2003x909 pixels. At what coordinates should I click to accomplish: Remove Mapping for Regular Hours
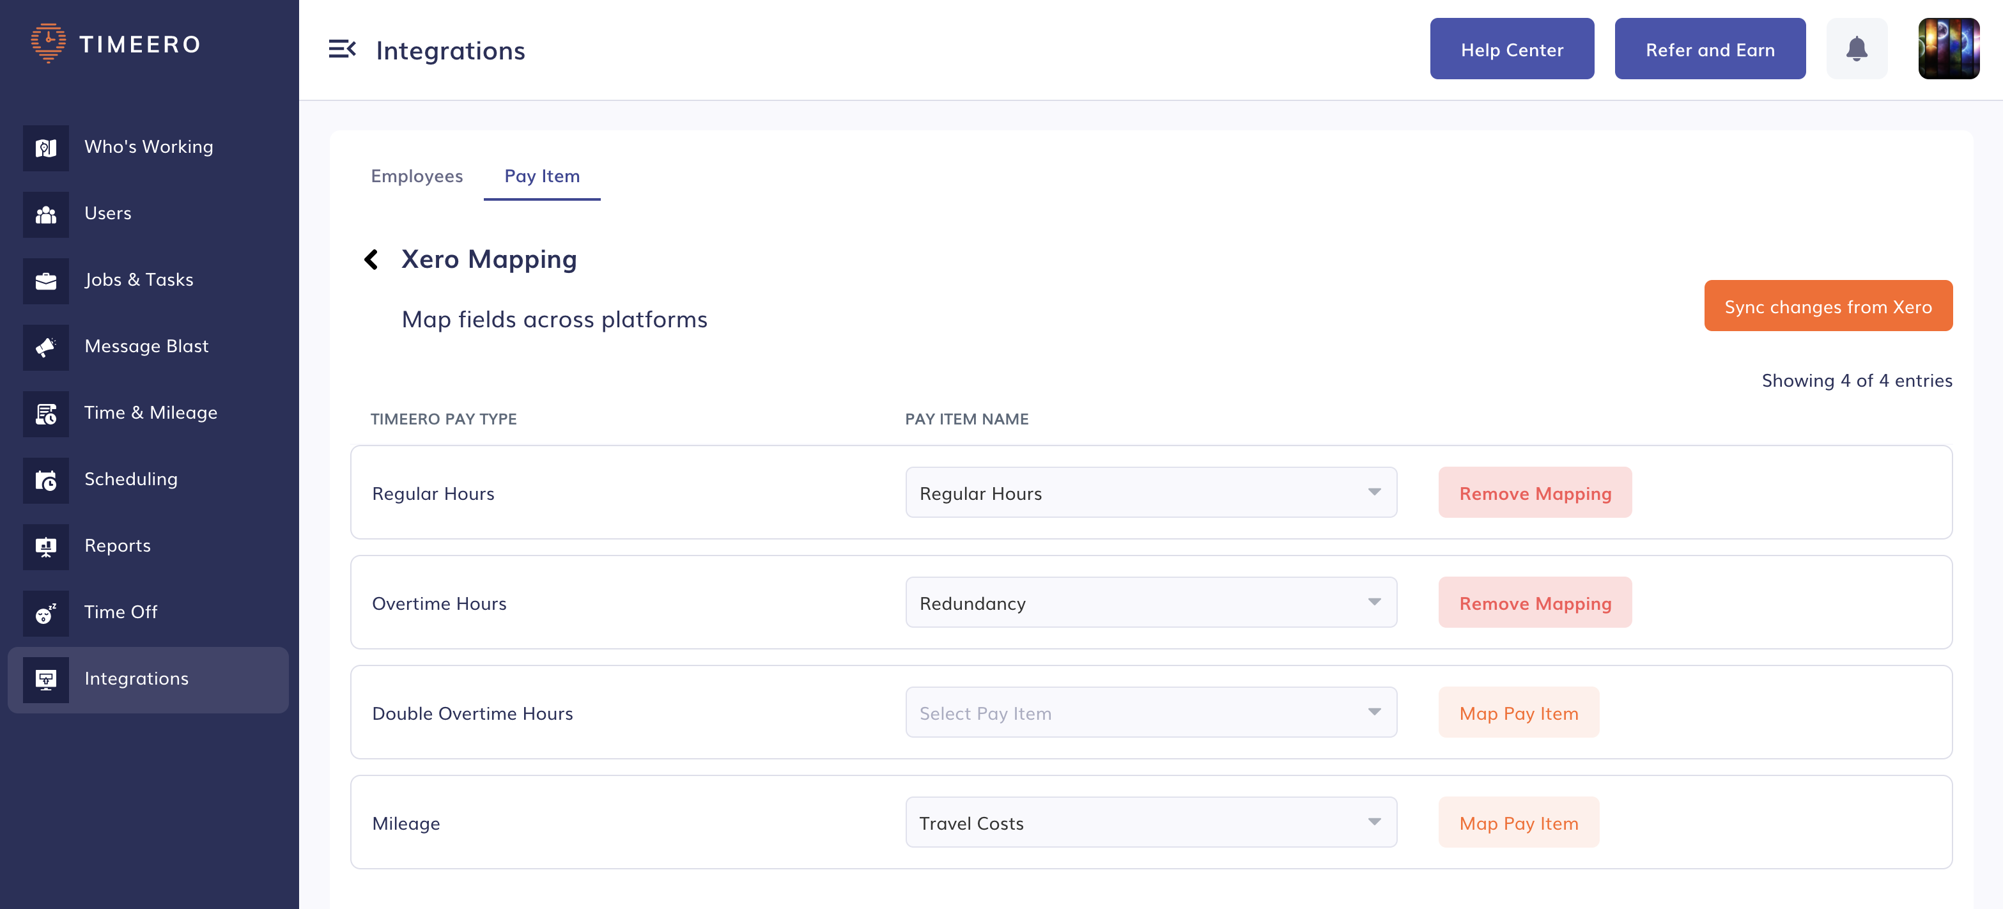[x=1535, y=493]
